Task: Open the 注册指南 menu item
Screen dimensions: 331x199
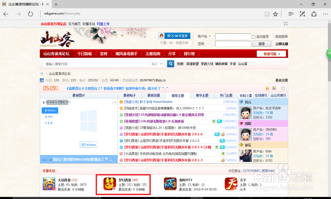Action: [x=153, y=54]
